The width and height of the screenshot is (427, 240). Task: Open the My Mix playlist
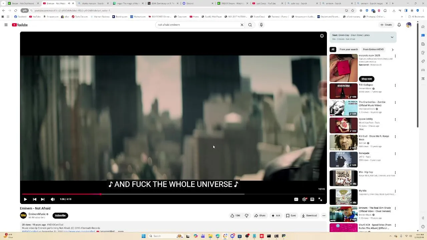(343, 197)
